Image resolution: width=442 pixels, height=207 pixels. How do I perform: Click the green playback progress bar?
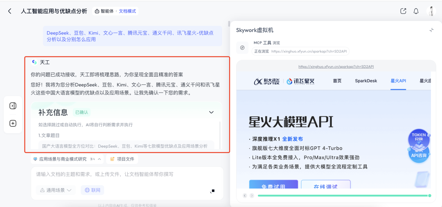(x=343, y=196)
